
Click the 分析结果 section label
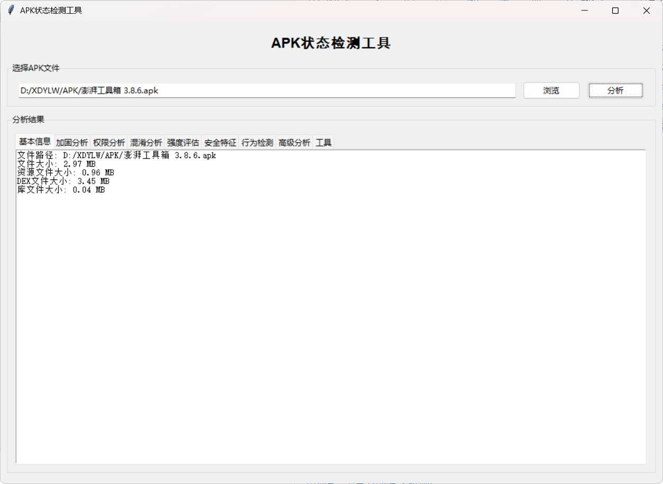(x=27, y=120)
